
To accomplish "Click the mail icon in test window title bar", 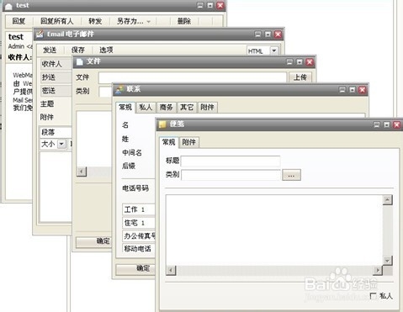I will (8, 6).
